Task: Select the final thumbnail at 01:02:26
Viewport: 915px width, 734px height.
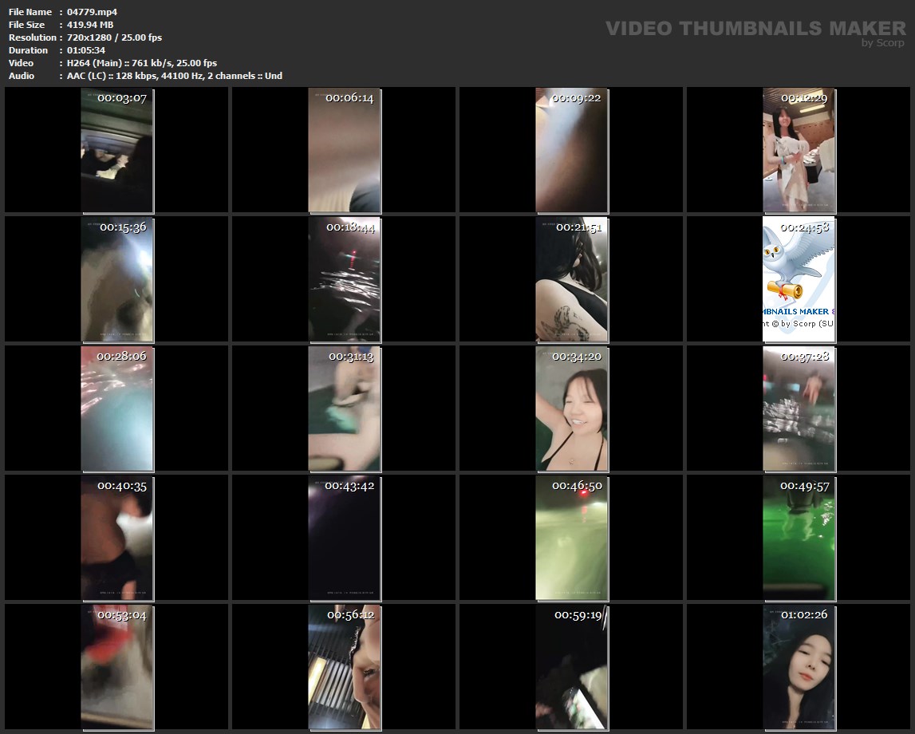Action: (799, 667)
